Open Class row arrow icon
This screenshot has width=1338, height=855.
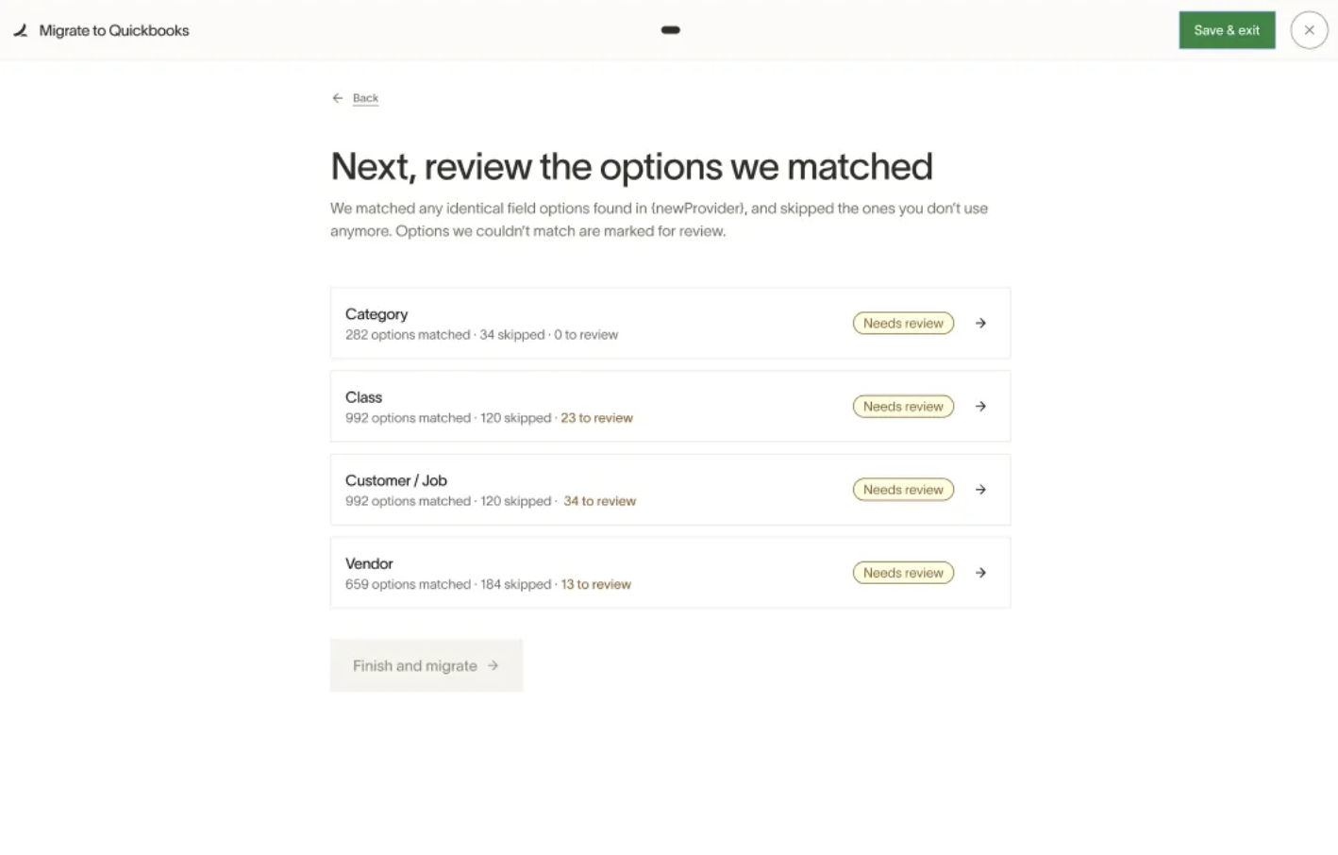click(980, 406)
